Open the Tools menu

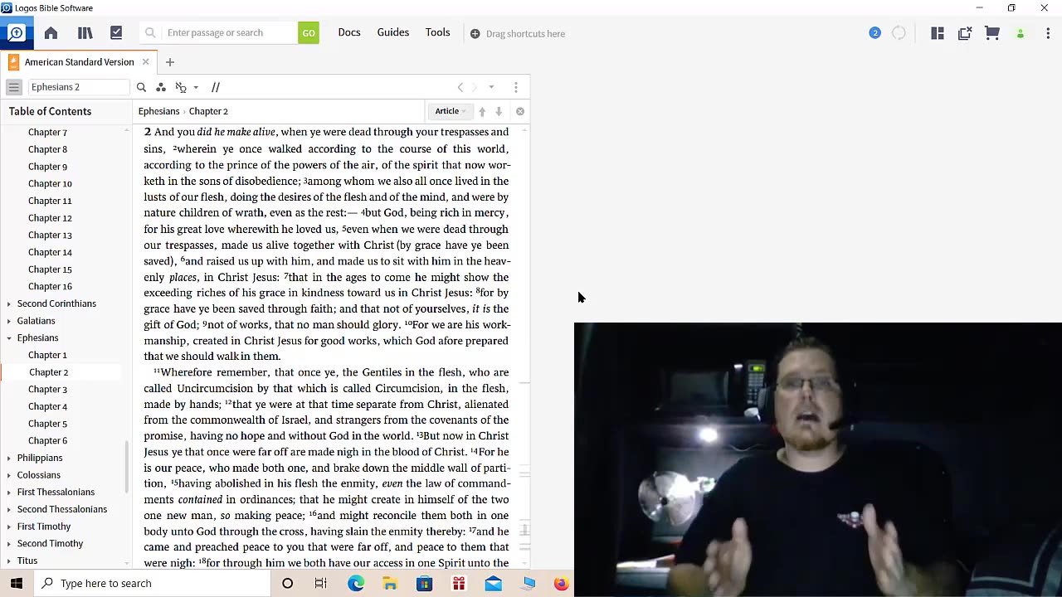[x=438, y=32]
